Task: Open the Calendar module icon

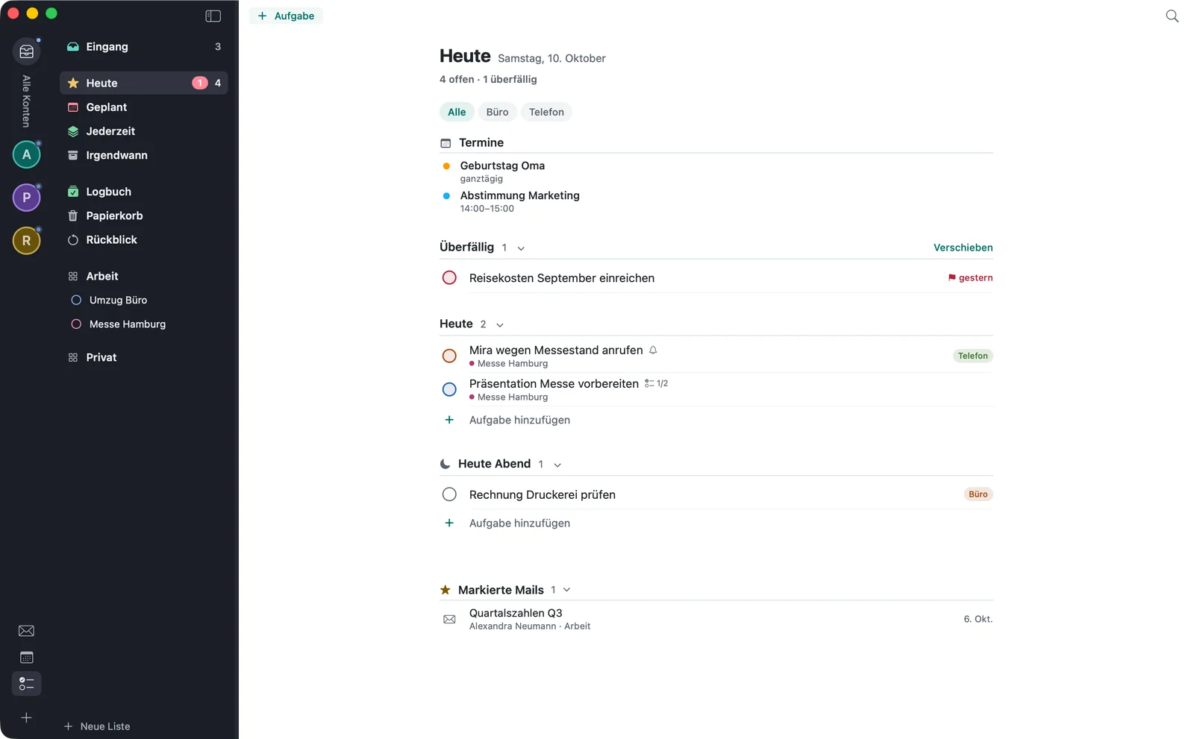Action: pos(26,658)
